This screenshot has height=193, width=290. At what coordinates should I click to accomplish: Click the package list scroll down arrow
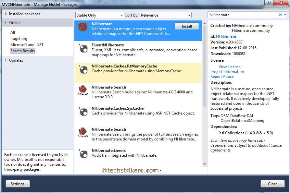(x=205, y=164)
